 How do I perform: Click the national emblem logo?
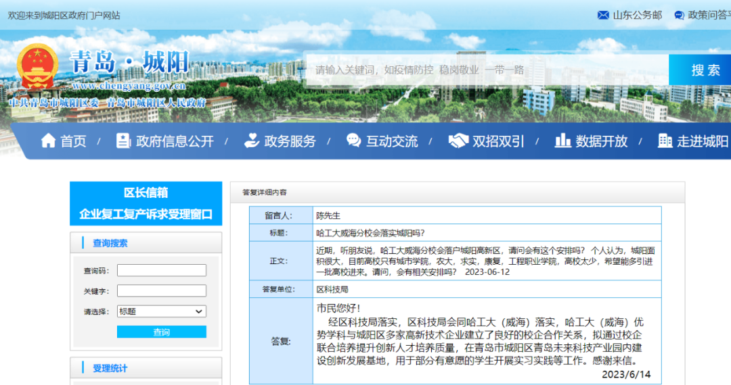(x=37, y=66)
